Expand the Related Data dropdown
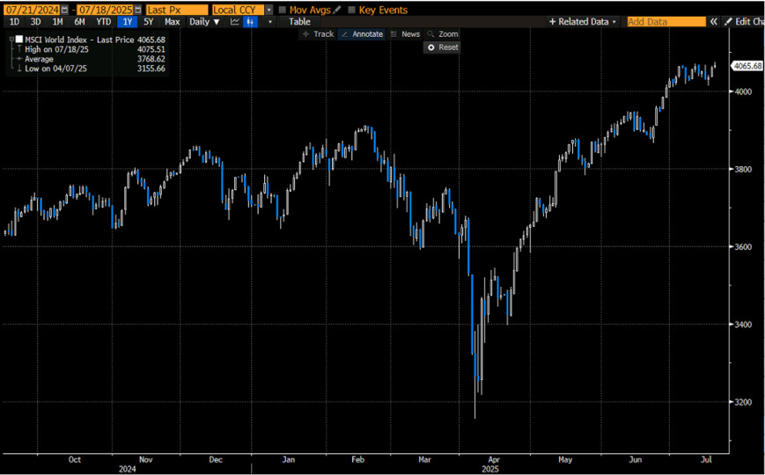The width and height of the screenshot is (765, 475). pos(583,22)
